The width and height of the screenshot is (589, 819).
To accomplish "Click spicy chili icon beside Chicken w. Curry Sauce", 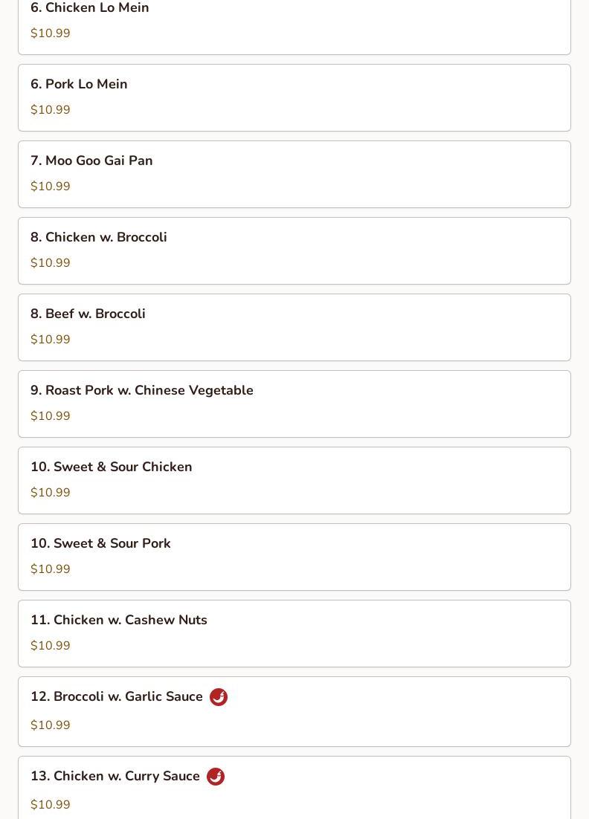I will (x=216, y=777).
